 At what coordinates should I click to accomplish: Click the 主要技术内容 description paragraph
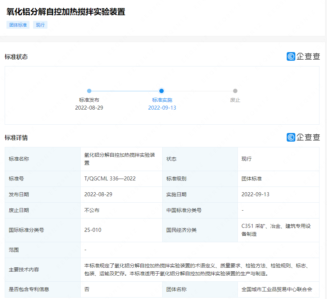(x=196, y=270)
